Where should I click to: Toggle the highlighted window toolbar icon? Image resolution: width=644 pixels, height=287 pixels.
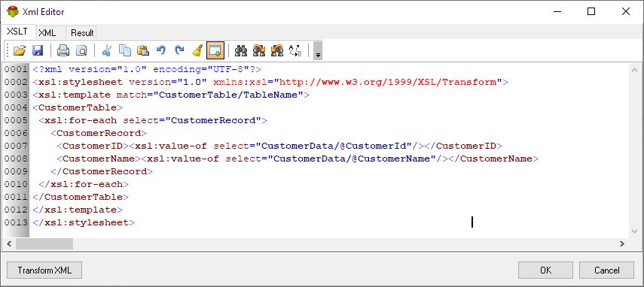(215, 51)
